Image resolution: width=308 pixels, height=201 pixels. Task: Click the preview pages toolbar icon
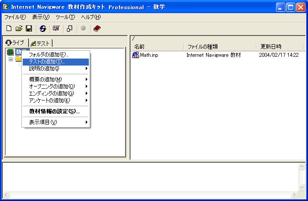point(70,28)
